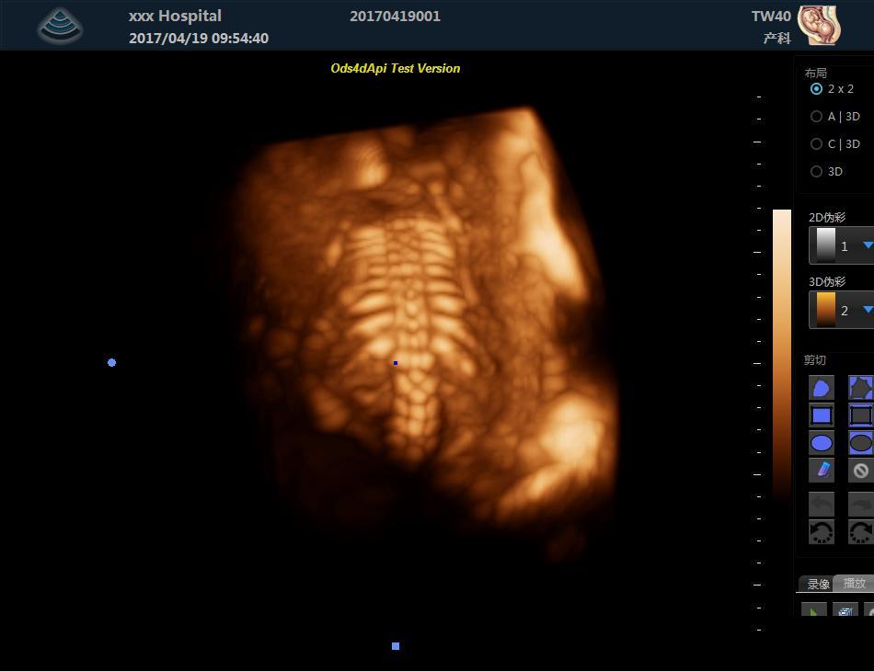Click clockwise redo-all arrow
Image resolution: width=874 pixels, height=671 pixels.
[860, 532]
